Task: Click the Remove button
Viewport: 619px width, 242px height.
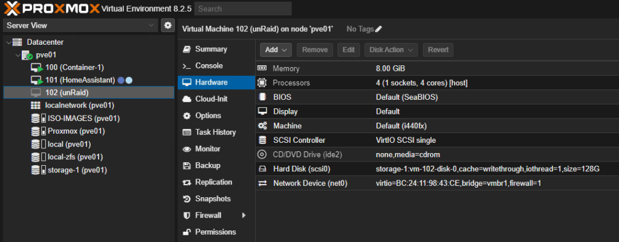Action: coord(314,50)
